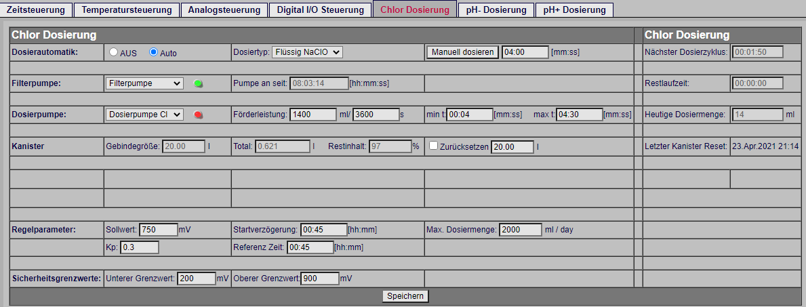
Task: Click the Total 0.621 field
Action: pos(283,146)
